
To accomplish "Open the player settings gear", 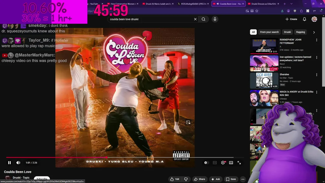I will click(x=223, y=163).
